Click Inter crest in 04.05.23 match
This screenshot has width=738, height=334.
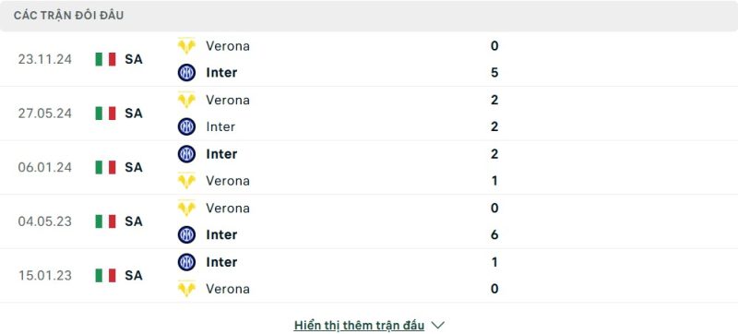[186, 234]
